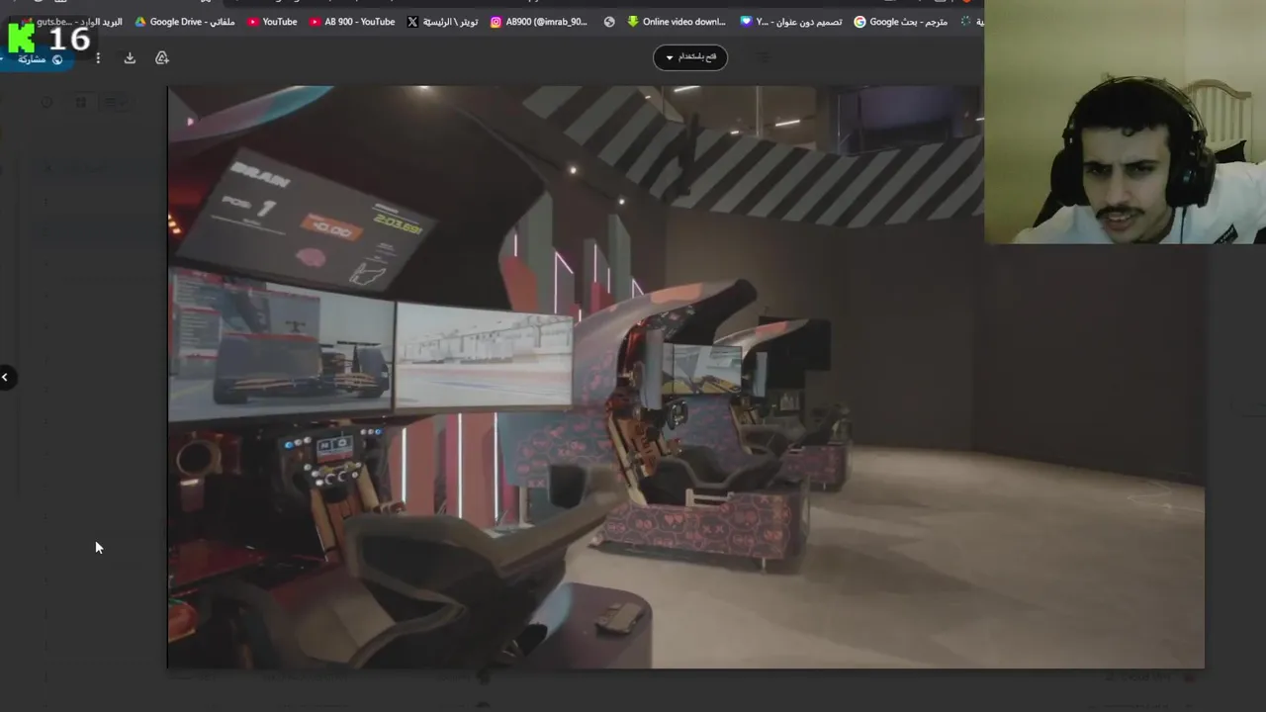Viewport: 1266px width, 712px height.
Task: Open the YouTube bookmark
Action: (x=272, y=22)
